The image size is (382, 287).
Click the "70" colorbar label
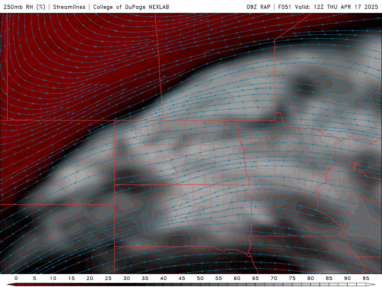pos(274,278)
